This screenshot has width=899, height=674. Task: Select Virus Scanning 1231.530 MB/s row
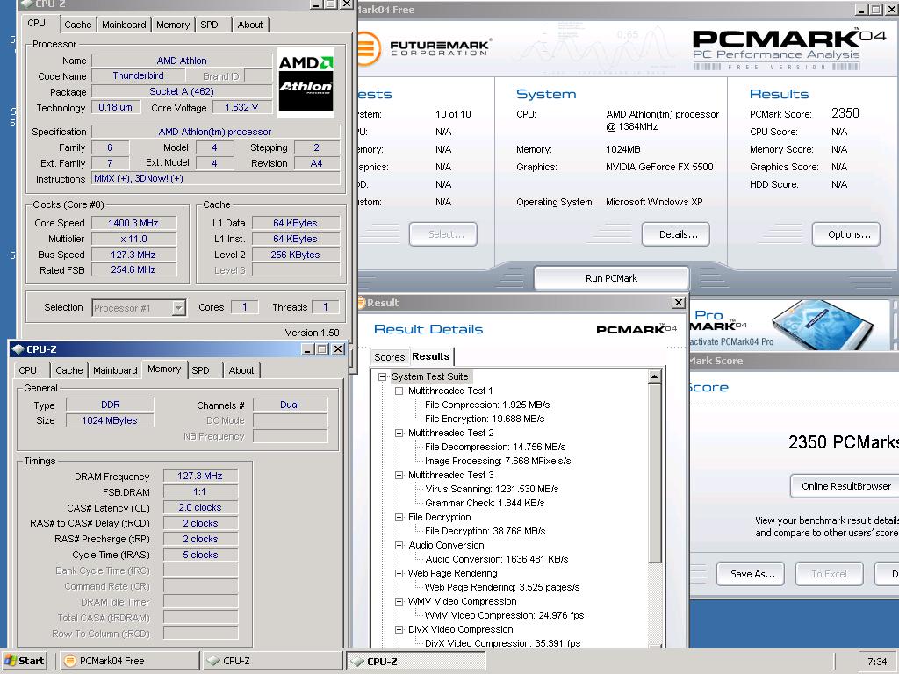492,489
